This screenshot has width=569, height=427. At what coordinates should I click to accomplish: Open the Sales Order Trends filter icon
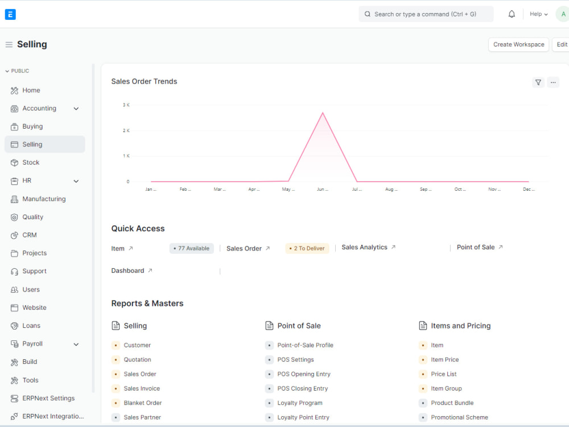[538, 83]
